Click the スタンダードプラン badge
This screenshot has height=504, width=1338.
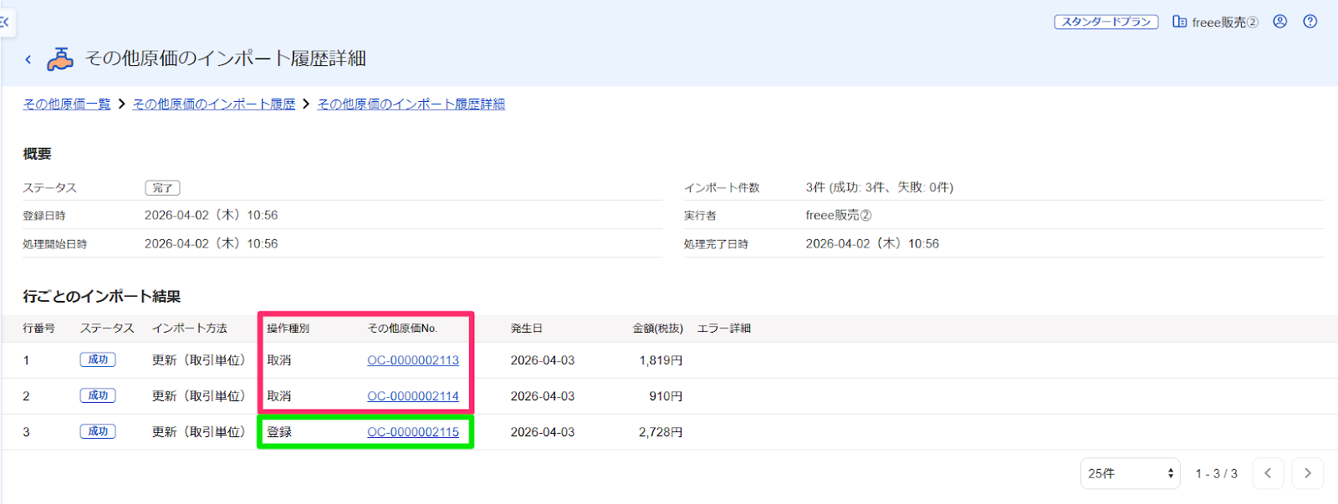tap(1106, 22)
